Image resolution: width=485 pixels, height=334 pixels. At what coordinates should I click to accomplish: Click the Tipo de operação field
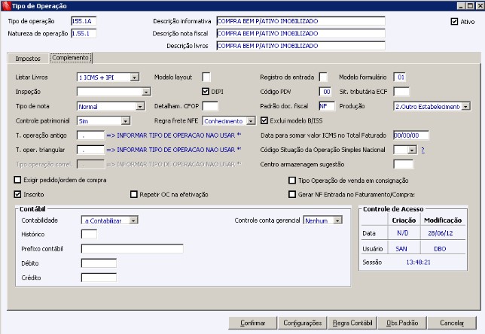(84, 21)
